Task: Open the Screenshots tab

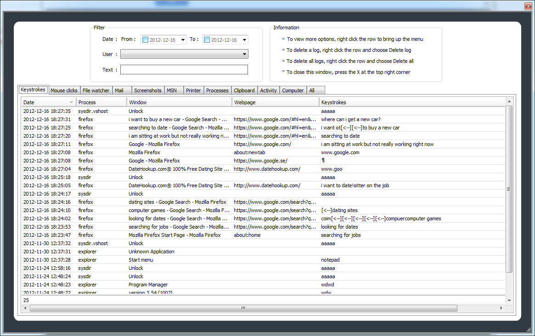Action: pos(148,90)
